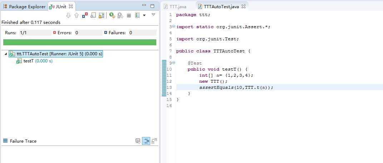Viewport: 383px width, 163px height.
Task: Minimize the JUnit view panel
Action: [x=144, y=6]
